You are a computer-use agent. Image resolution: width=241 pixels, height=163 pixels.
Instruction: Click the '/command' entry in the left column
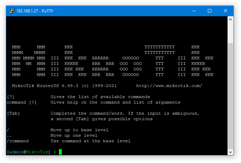click(x=18, y=141)
